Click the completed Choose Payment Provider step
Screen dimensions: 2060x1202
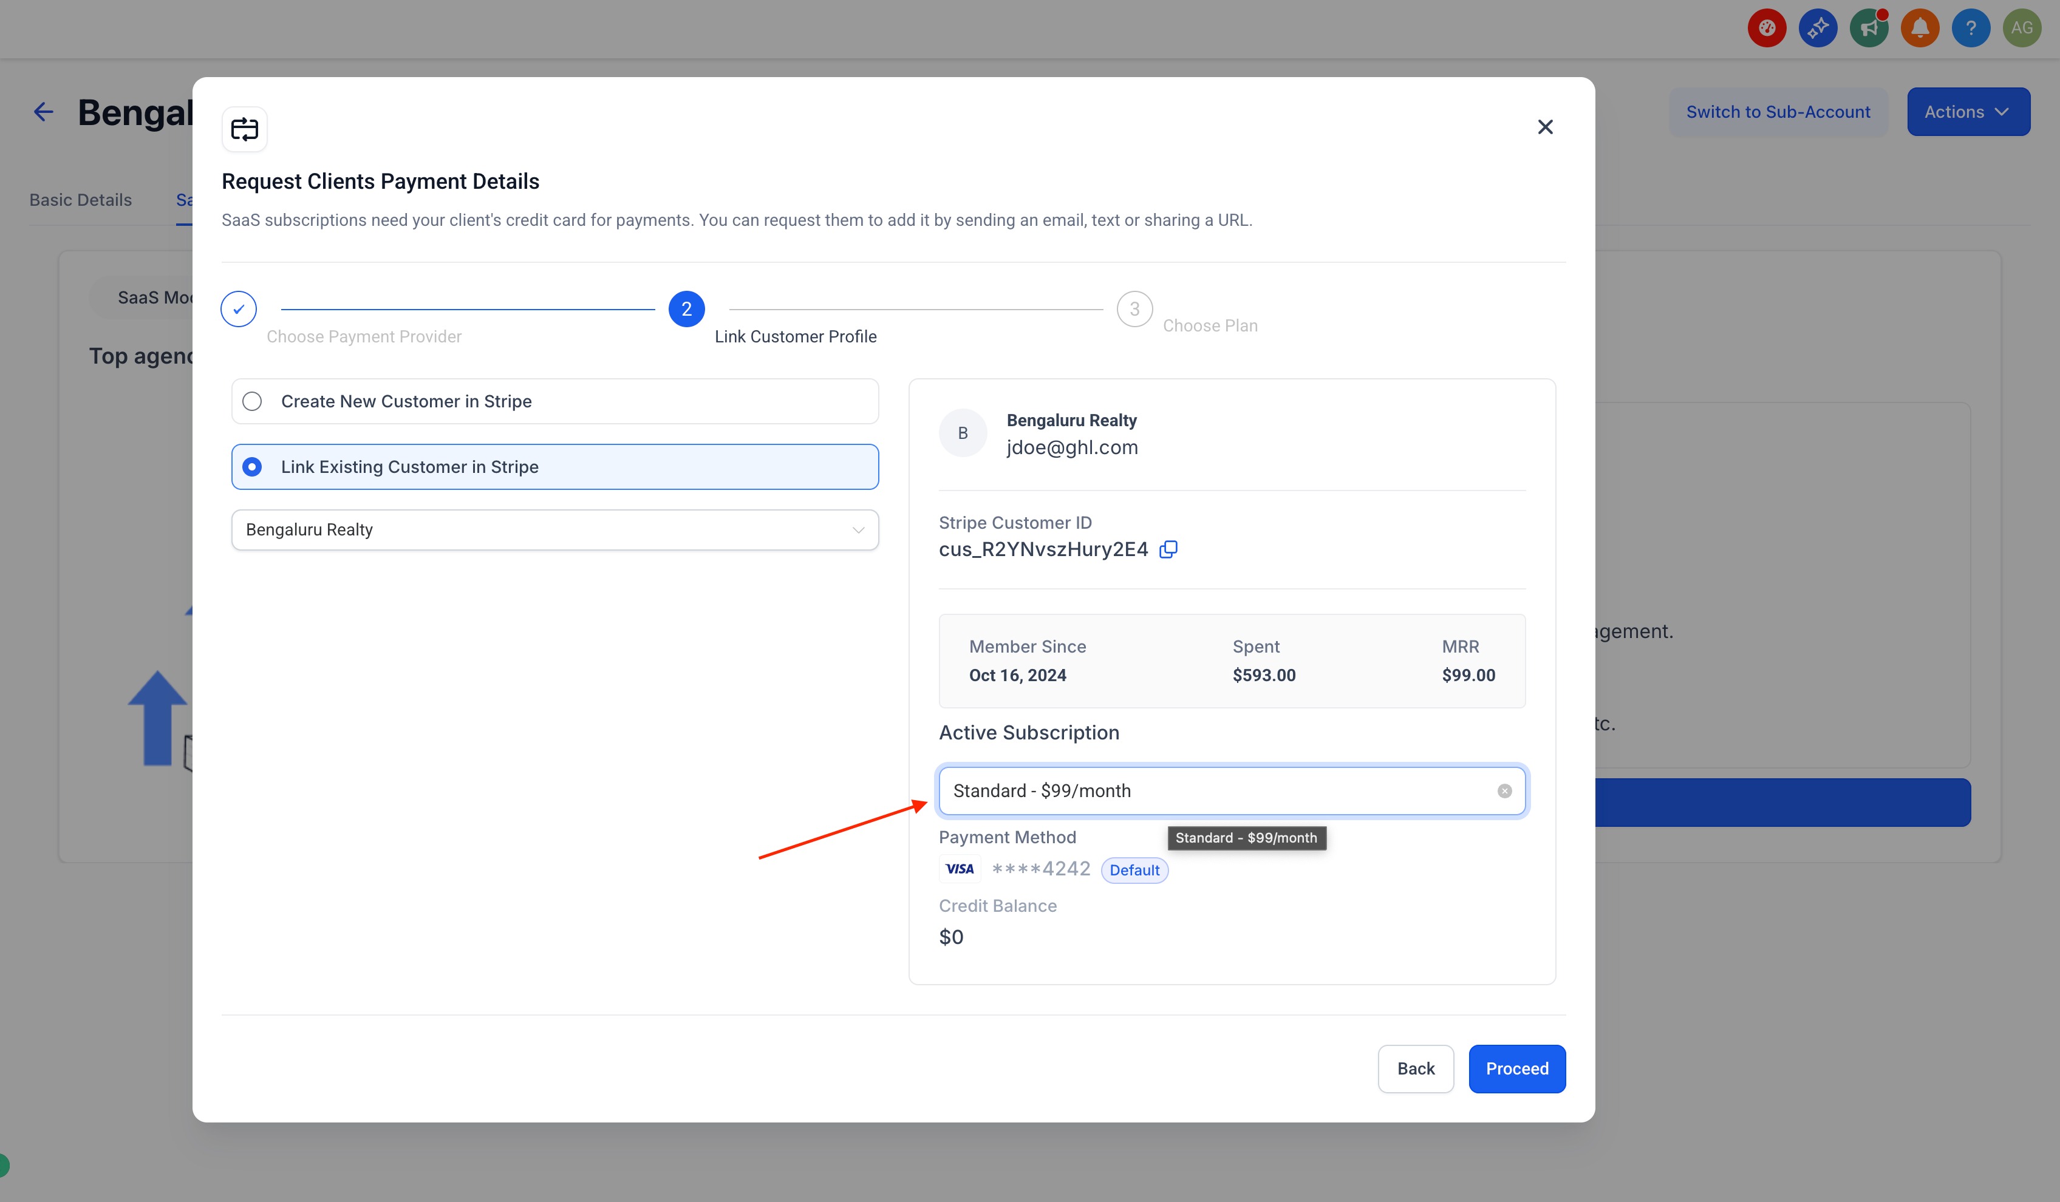click(239, 309)
